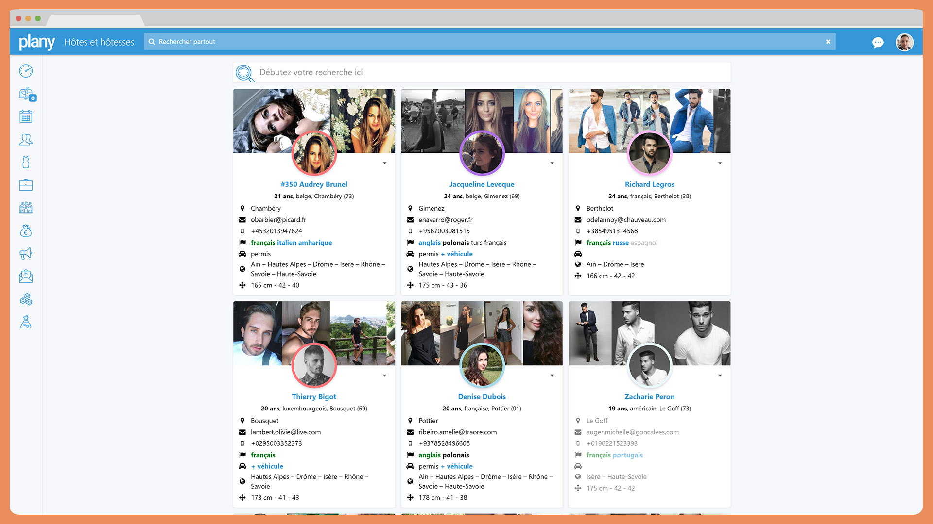Click the dress outfits sidebar icon
This screenshot has height=524, width=933.
[26, 162]
